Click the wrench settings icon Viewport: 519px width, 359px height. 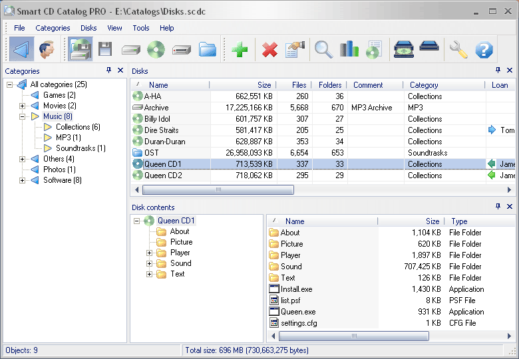[458, 49]
